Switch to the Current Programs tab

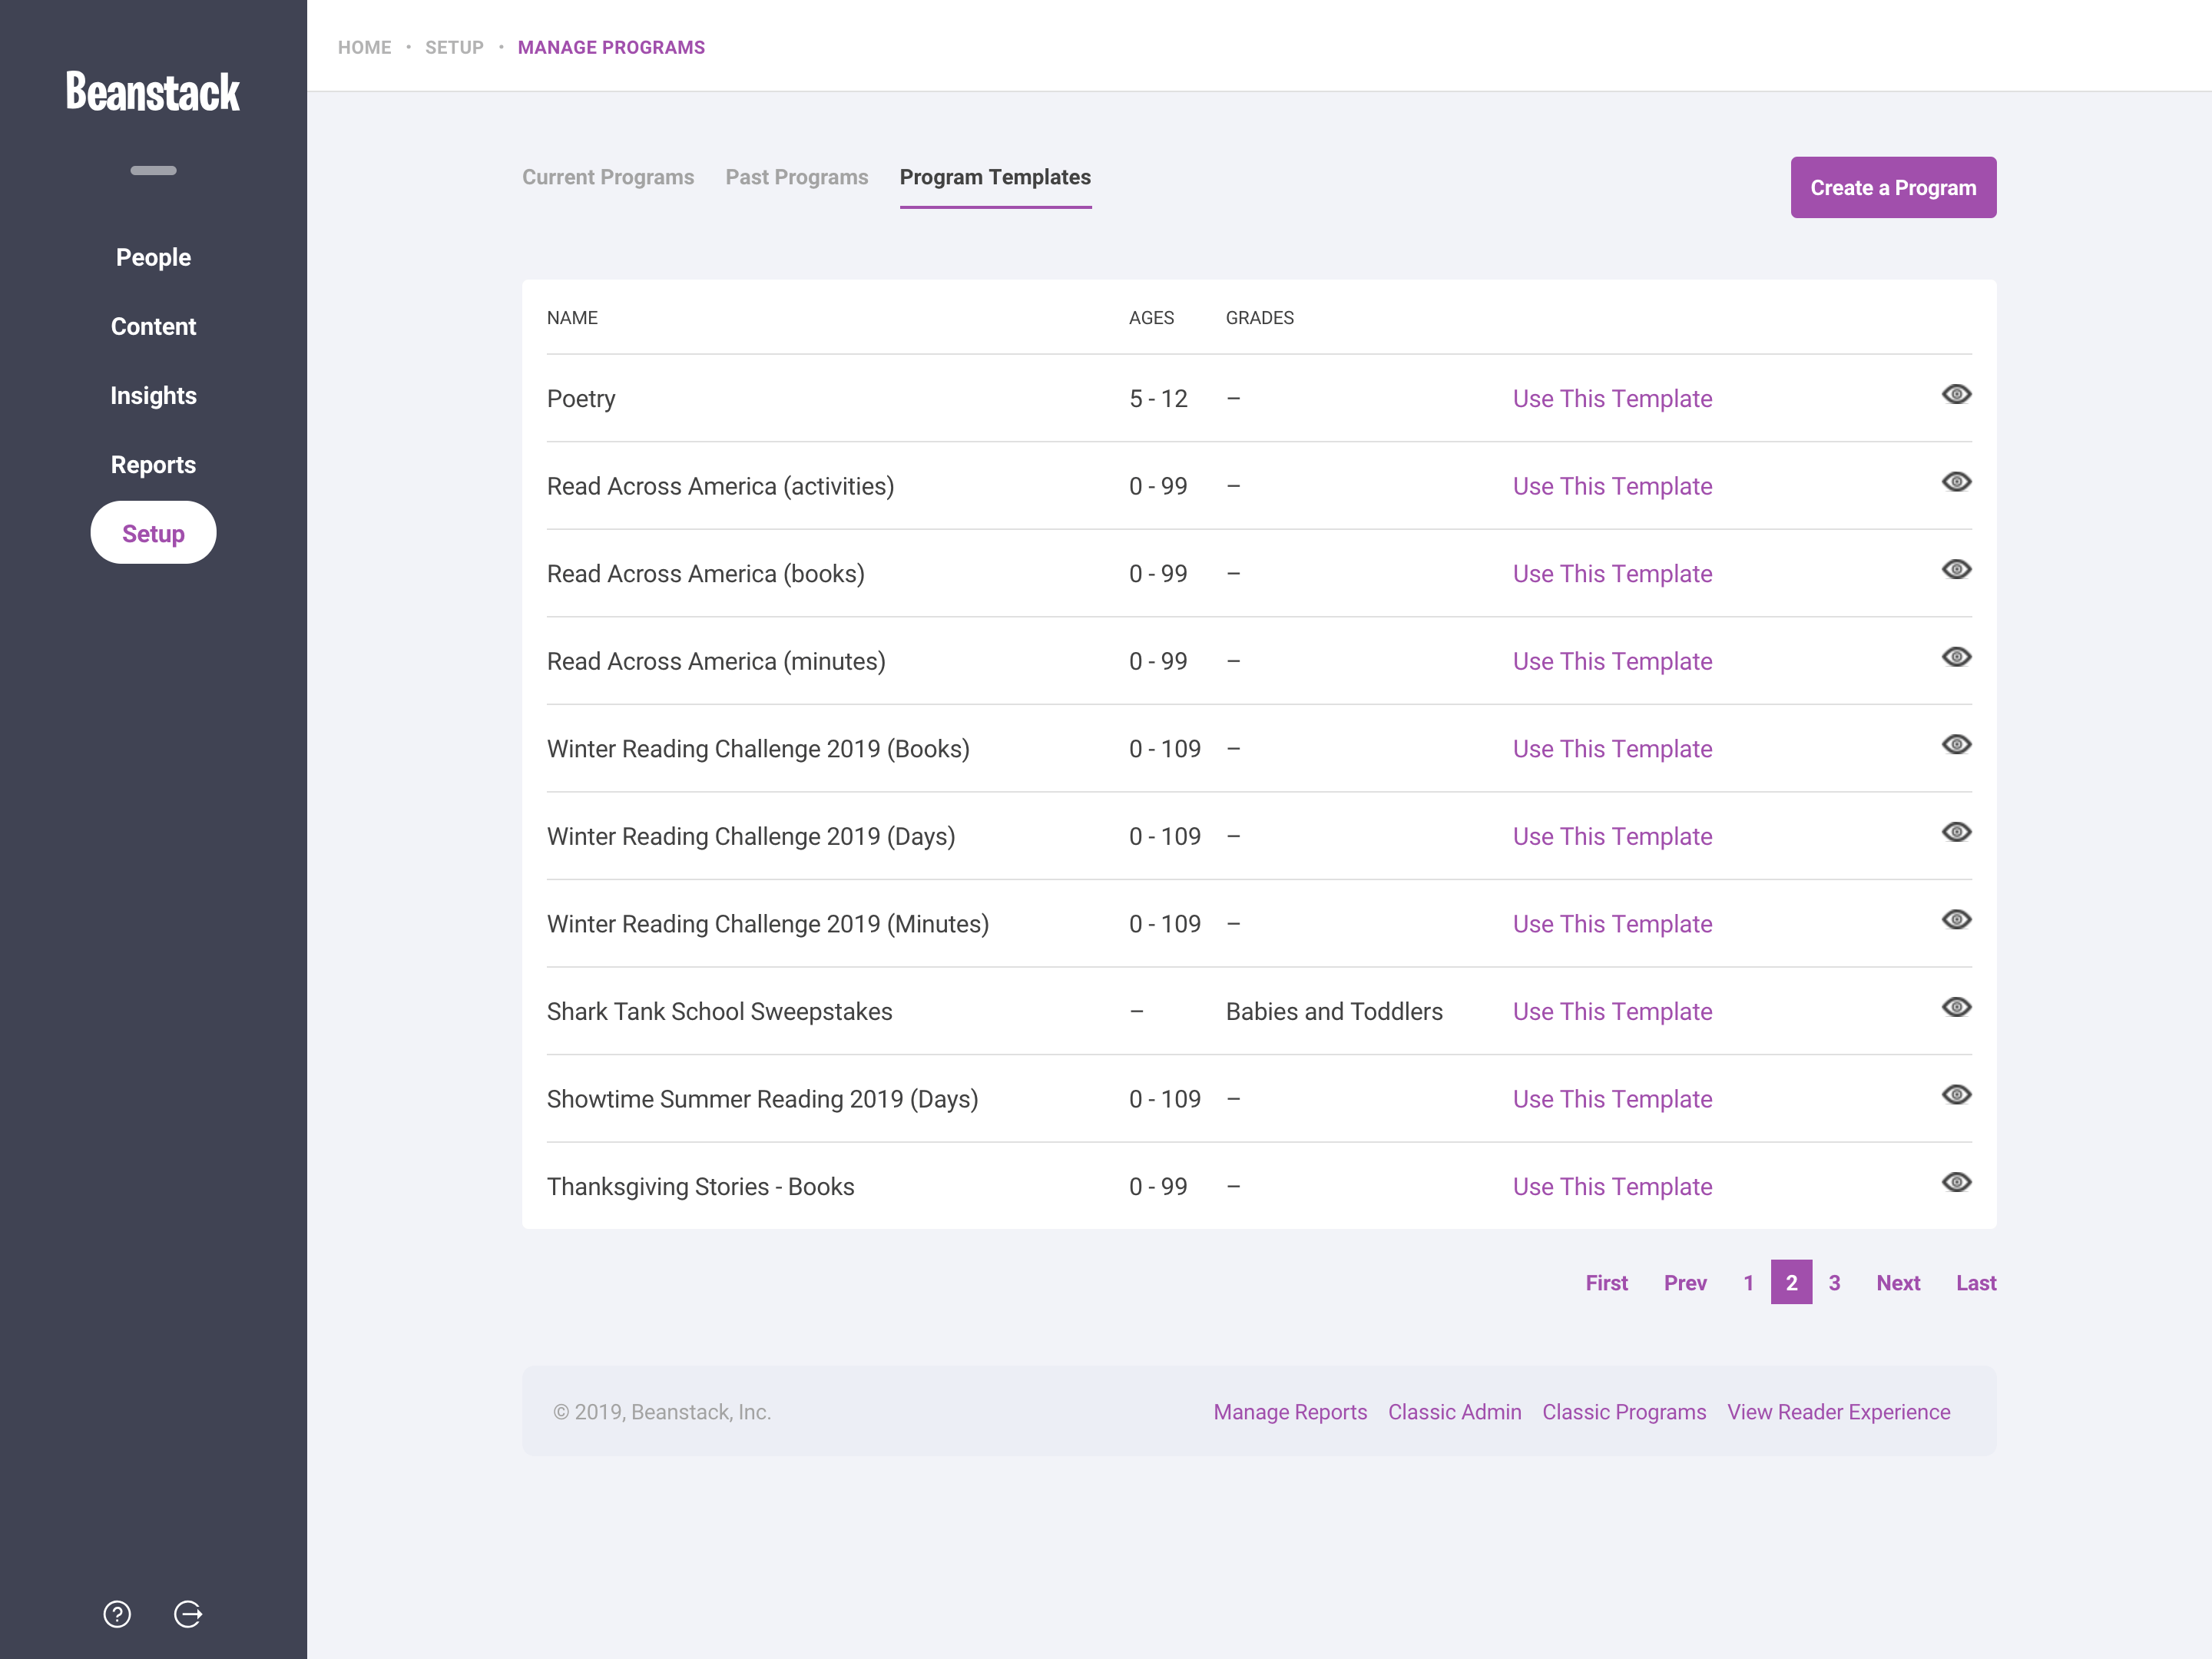click(608, 177)
